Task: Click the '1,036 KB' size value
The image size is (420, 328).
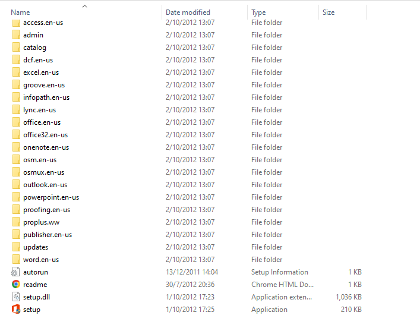Action: coord(349,297)
